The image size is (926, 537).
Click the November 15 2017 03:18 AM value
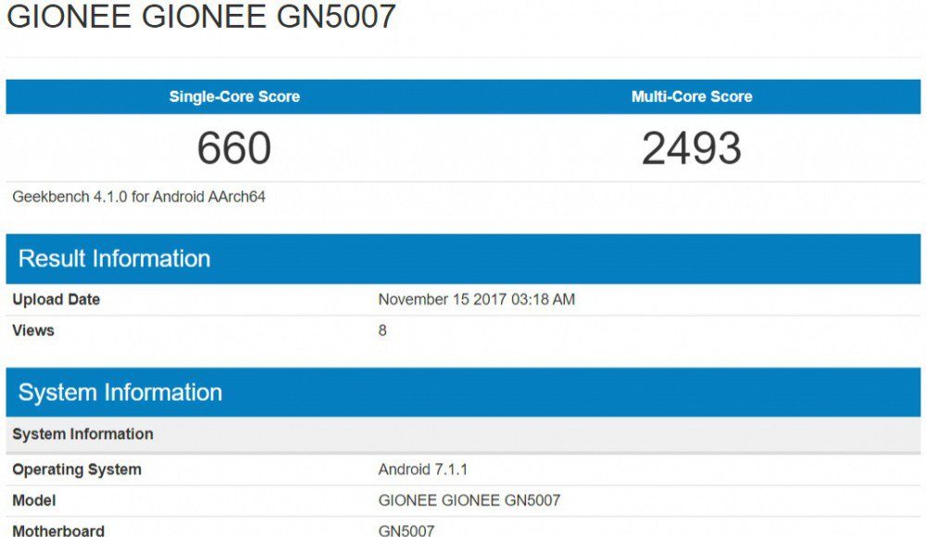(x=477, y=299)
